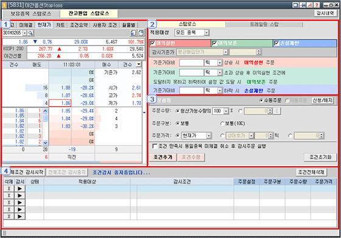Select the 보통(IOC) radio button
The height and width of the screenshot is (238, 341).
coord(222,124)
